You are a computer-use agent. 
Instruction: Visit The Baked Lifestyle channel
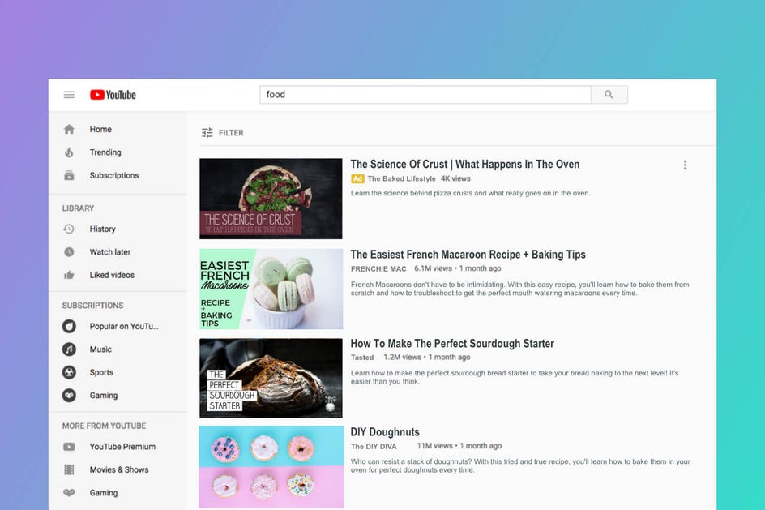(401, 178)
